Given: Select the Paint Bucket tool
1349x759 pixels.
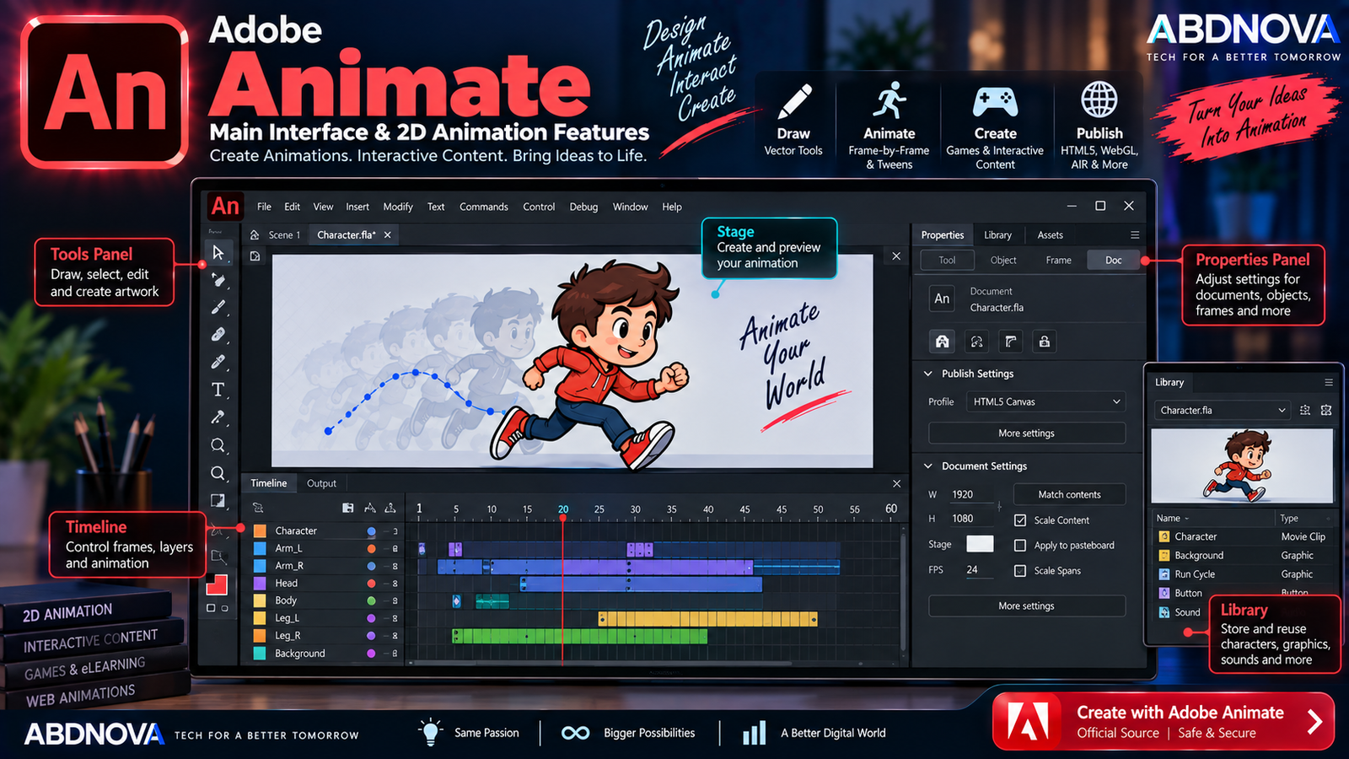Looking at the screenshot, I should (x=218, y=280).
